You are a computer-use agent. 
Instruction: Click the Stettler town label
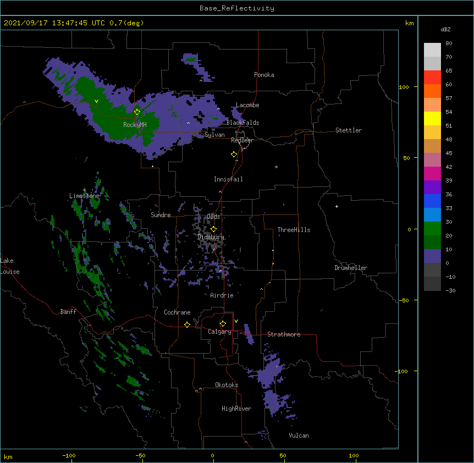click(349, 130)
